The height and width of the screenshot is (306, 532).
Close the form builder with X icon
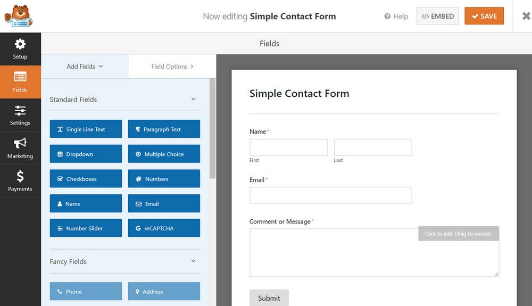tap(526, 16)
